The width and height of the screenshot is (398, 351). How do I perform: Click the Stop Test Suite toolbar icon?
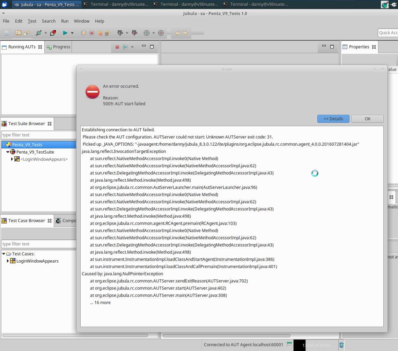(x=92, y=33)
